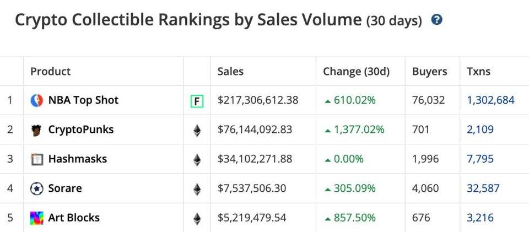Click the NBA Top Shot logo icon
Image resolution: width=529 pixels, height=232 pixels.
point(37,100)
